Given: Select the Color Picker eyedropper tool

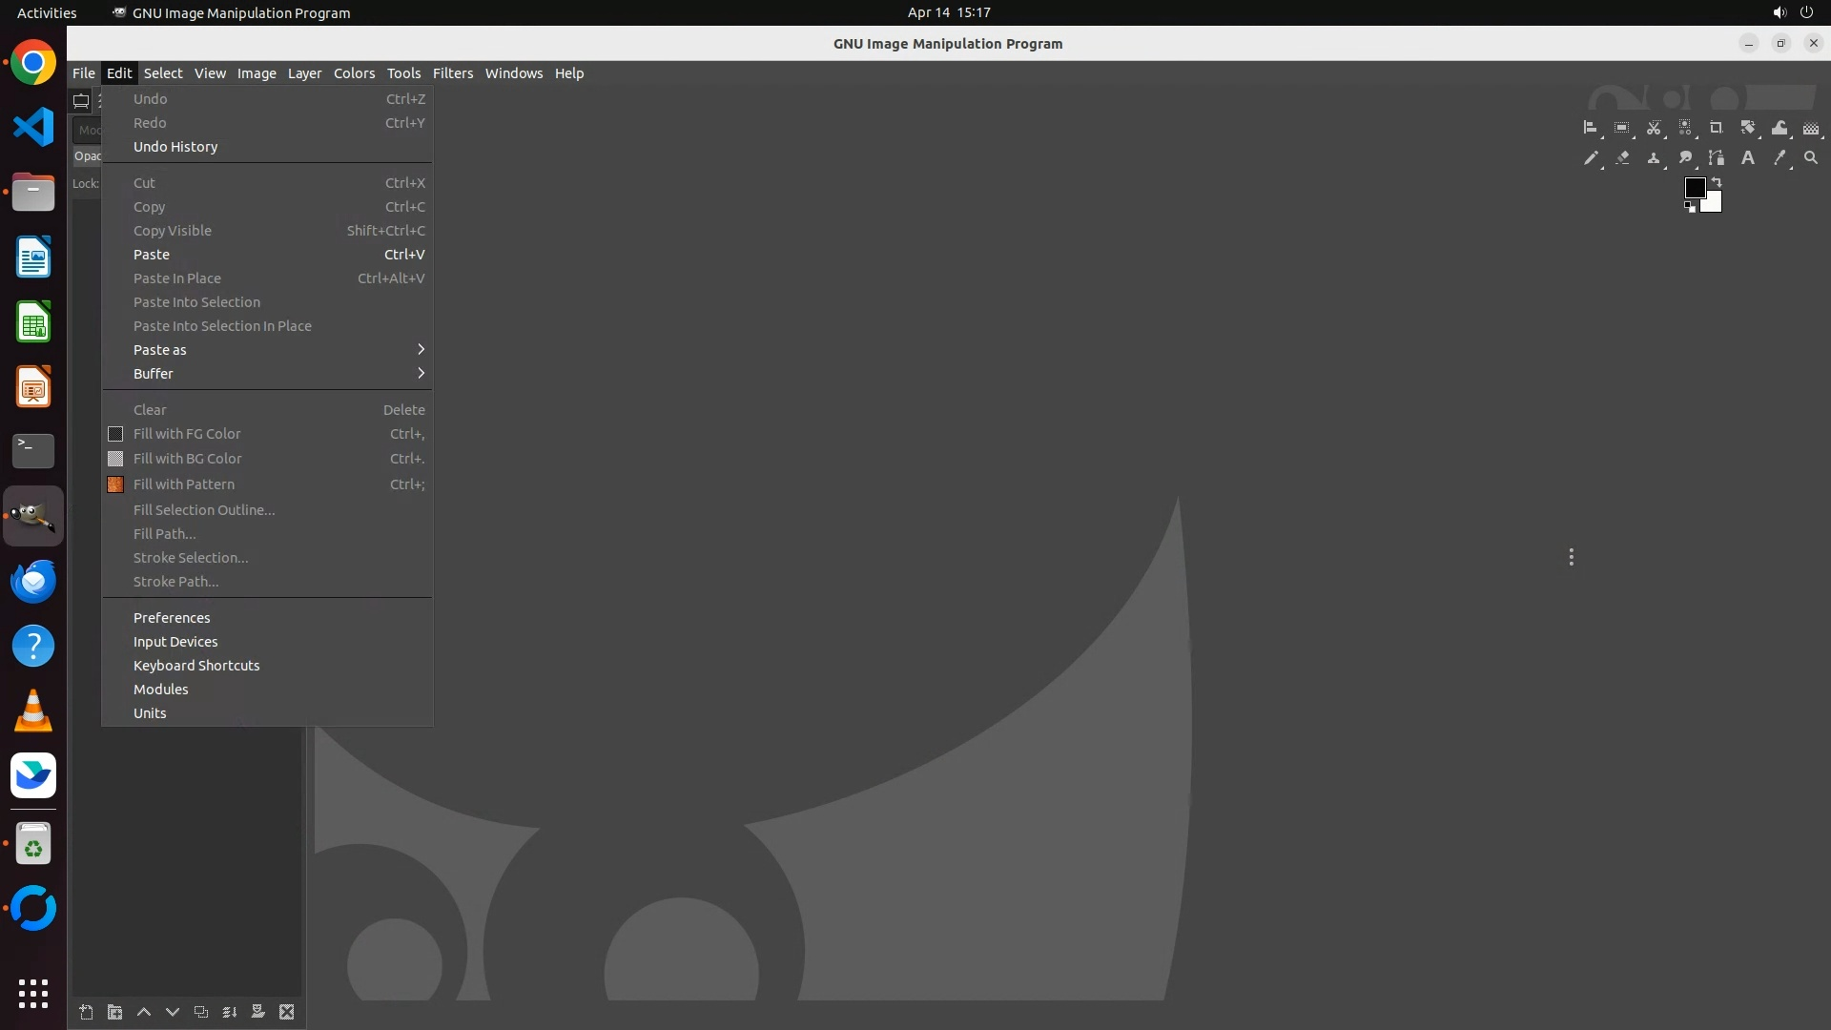Looking at the screenshot, I should (x=1779, y=158).
